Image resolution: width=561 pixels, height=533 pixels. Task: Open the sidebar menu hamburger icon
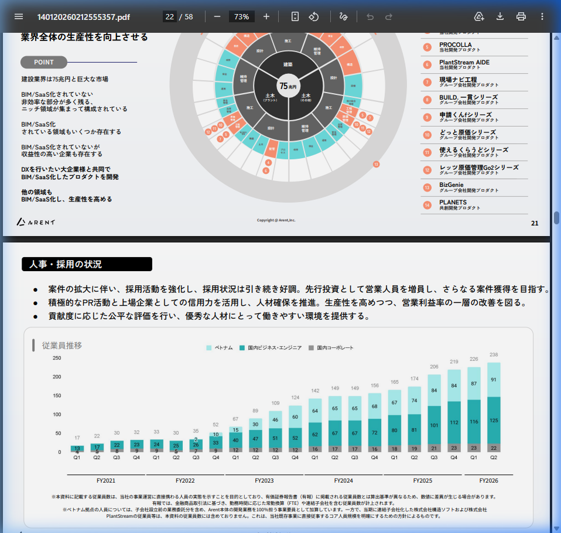click(x=19, y=16)
